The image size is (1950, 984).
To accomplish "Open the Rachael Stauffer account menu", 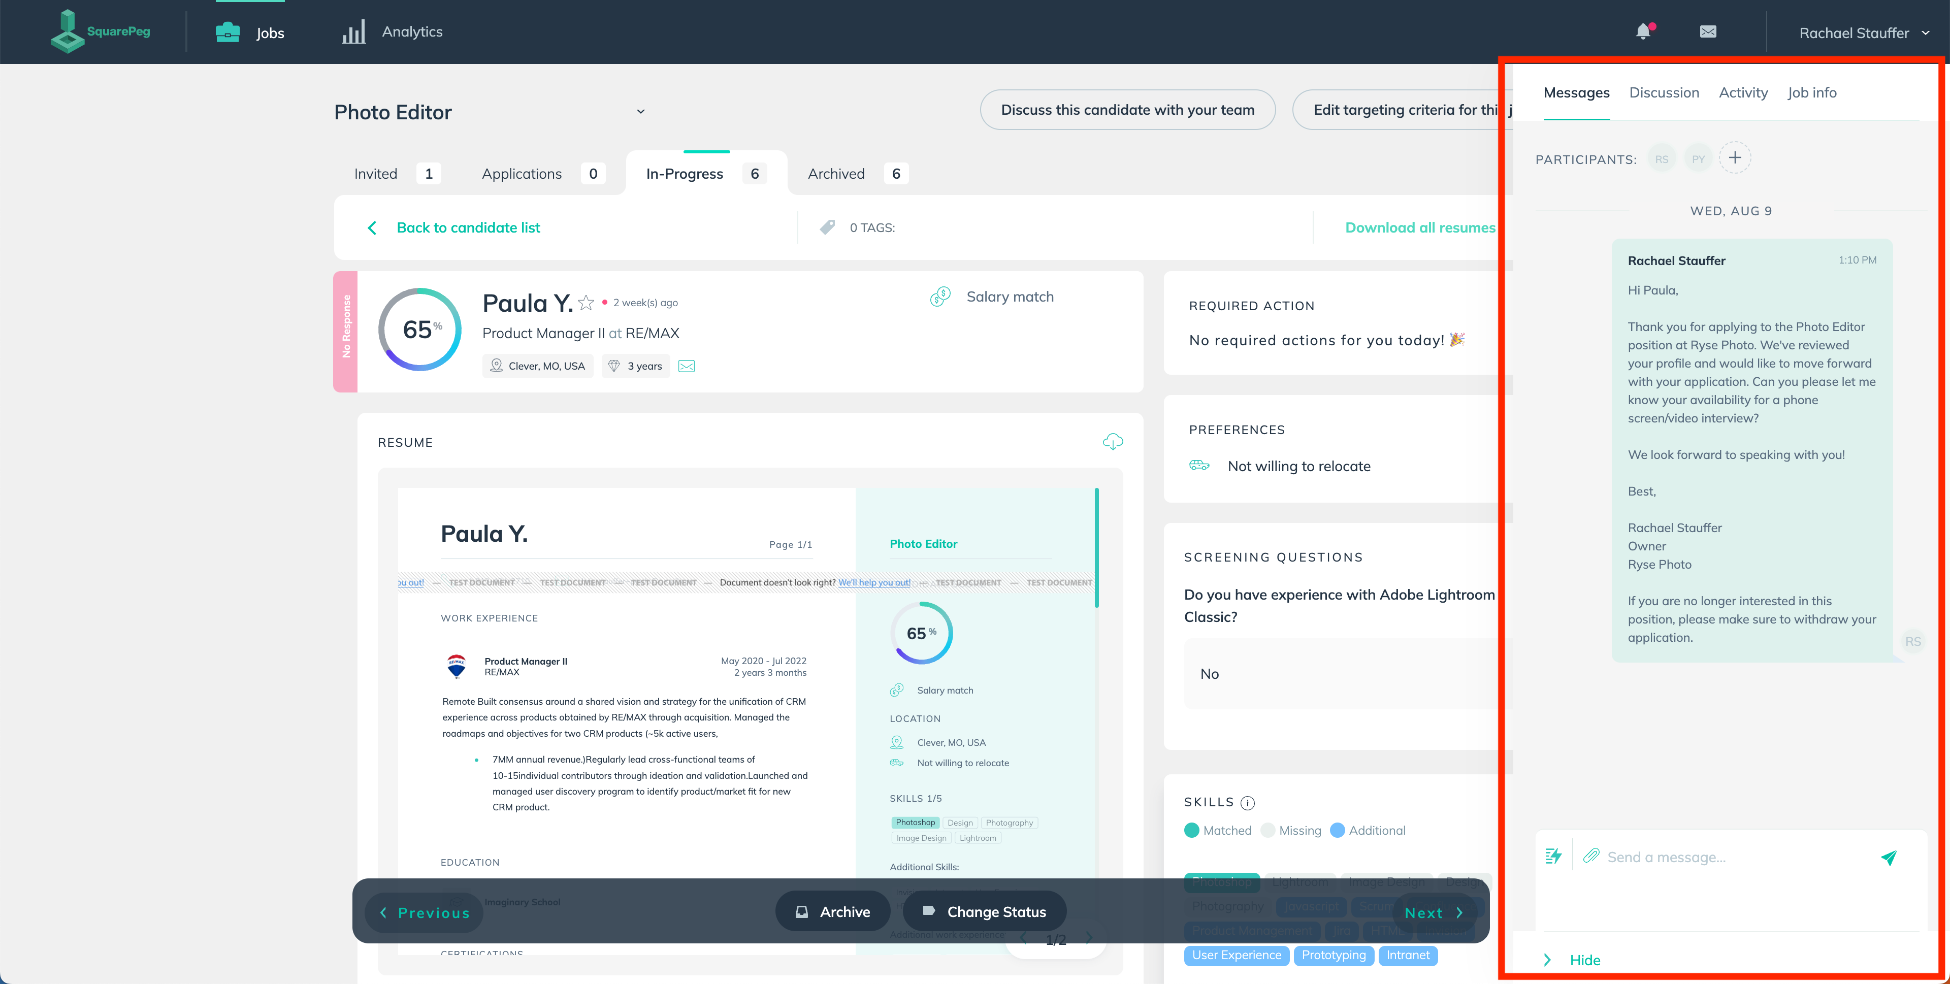I will click(1865, 32).
